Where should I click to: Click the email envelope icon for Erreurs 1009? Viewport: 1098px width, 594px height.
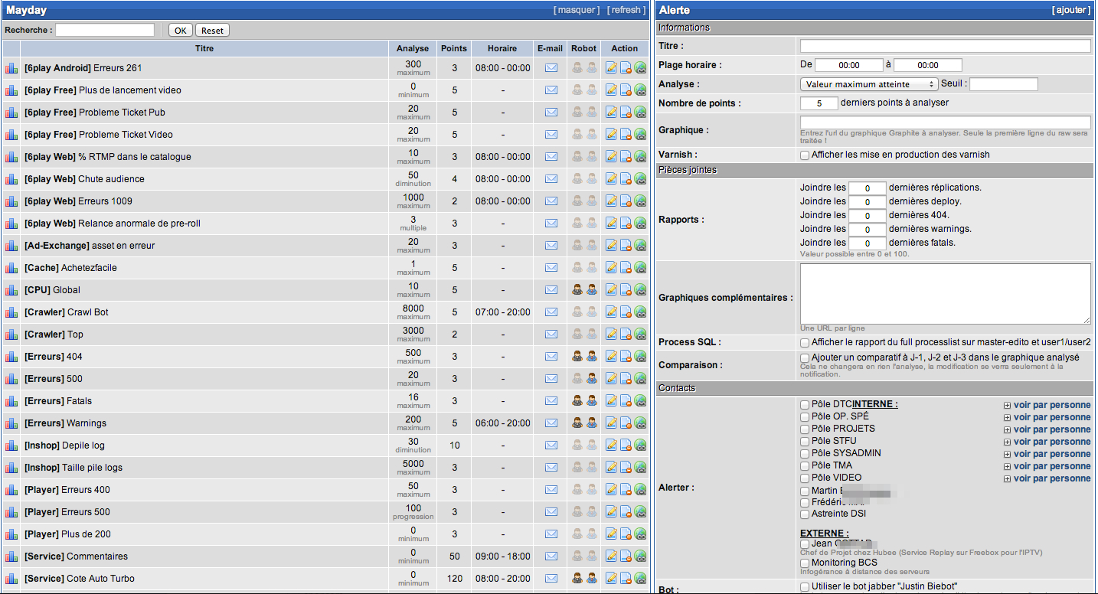(551, 201)
